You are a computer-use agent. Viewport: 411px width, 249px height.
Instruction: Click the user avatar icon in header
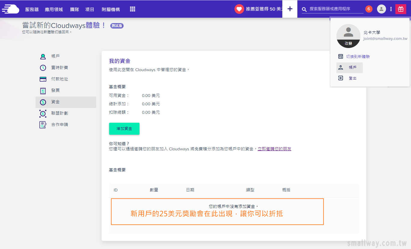coord(382,9)
